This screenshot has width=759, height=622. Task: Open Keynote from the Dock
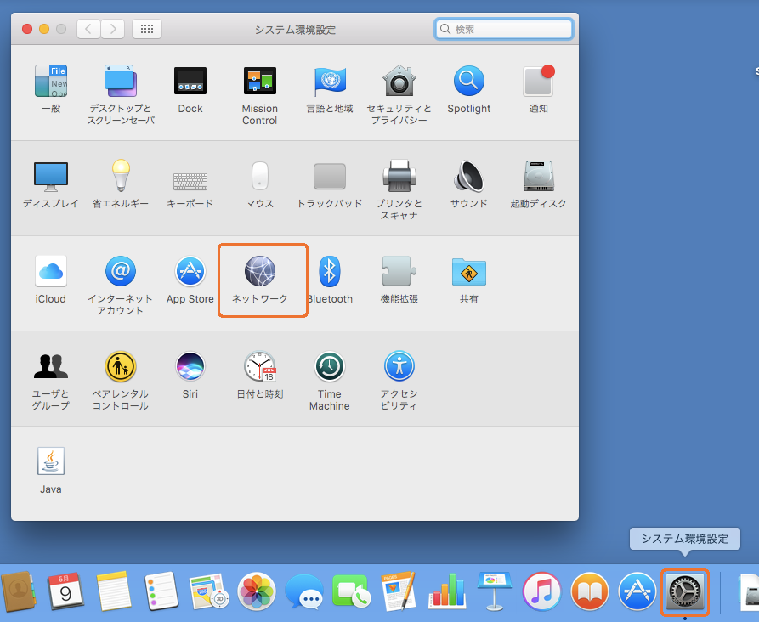pos(494,591)
